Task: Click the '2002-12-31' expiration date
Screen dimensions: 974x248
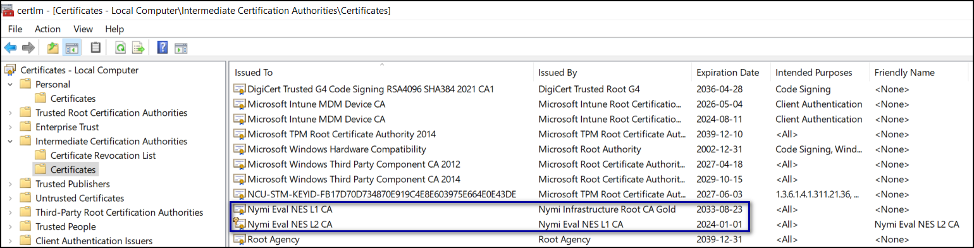Action: [719, 149]
